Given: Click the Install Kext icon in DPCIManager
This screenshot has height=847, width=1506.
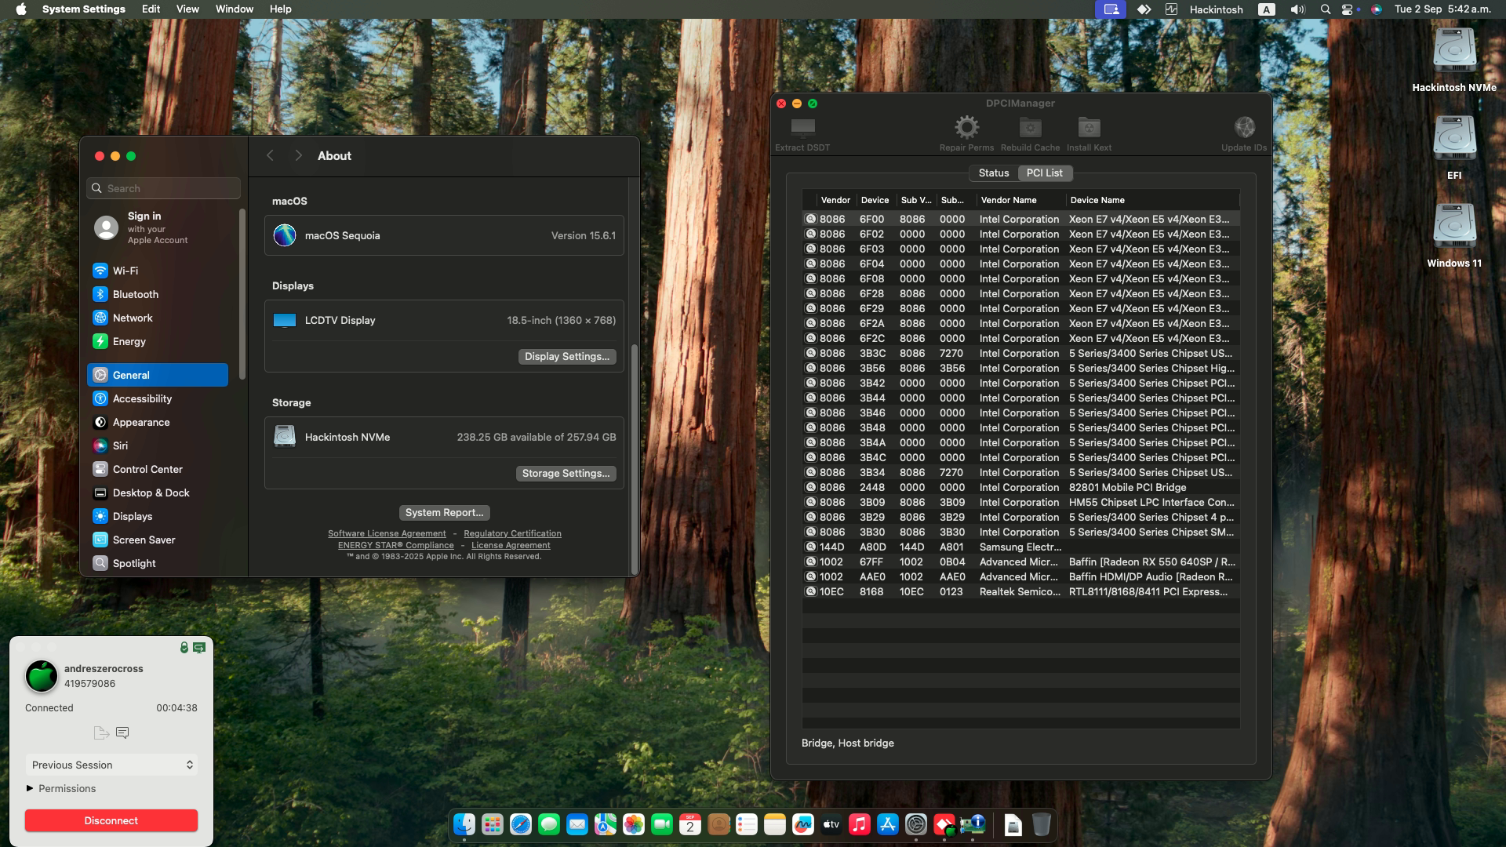Looking at the screenshot, I should point(1088,126).
